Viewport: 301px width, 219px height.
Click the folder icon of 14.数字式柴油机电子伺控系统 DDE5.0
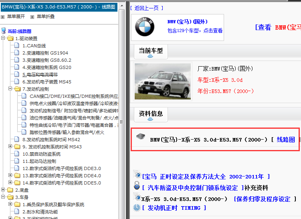coord(17,182)
